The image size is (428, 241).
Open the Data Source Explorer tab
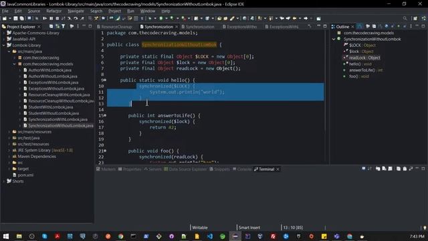coord(186,169)
